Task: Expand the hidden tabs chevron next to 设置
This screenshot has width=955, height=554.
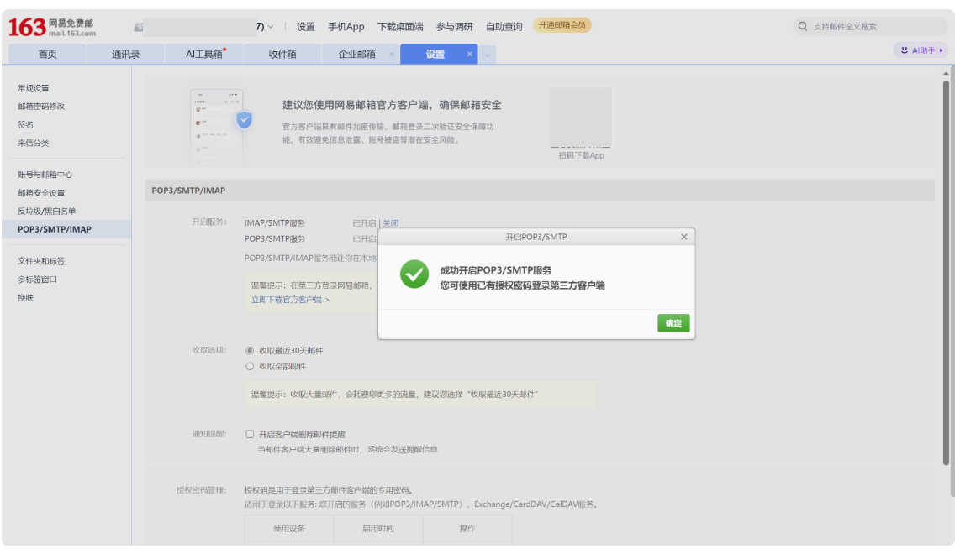Action: click(x=486, y=53)
